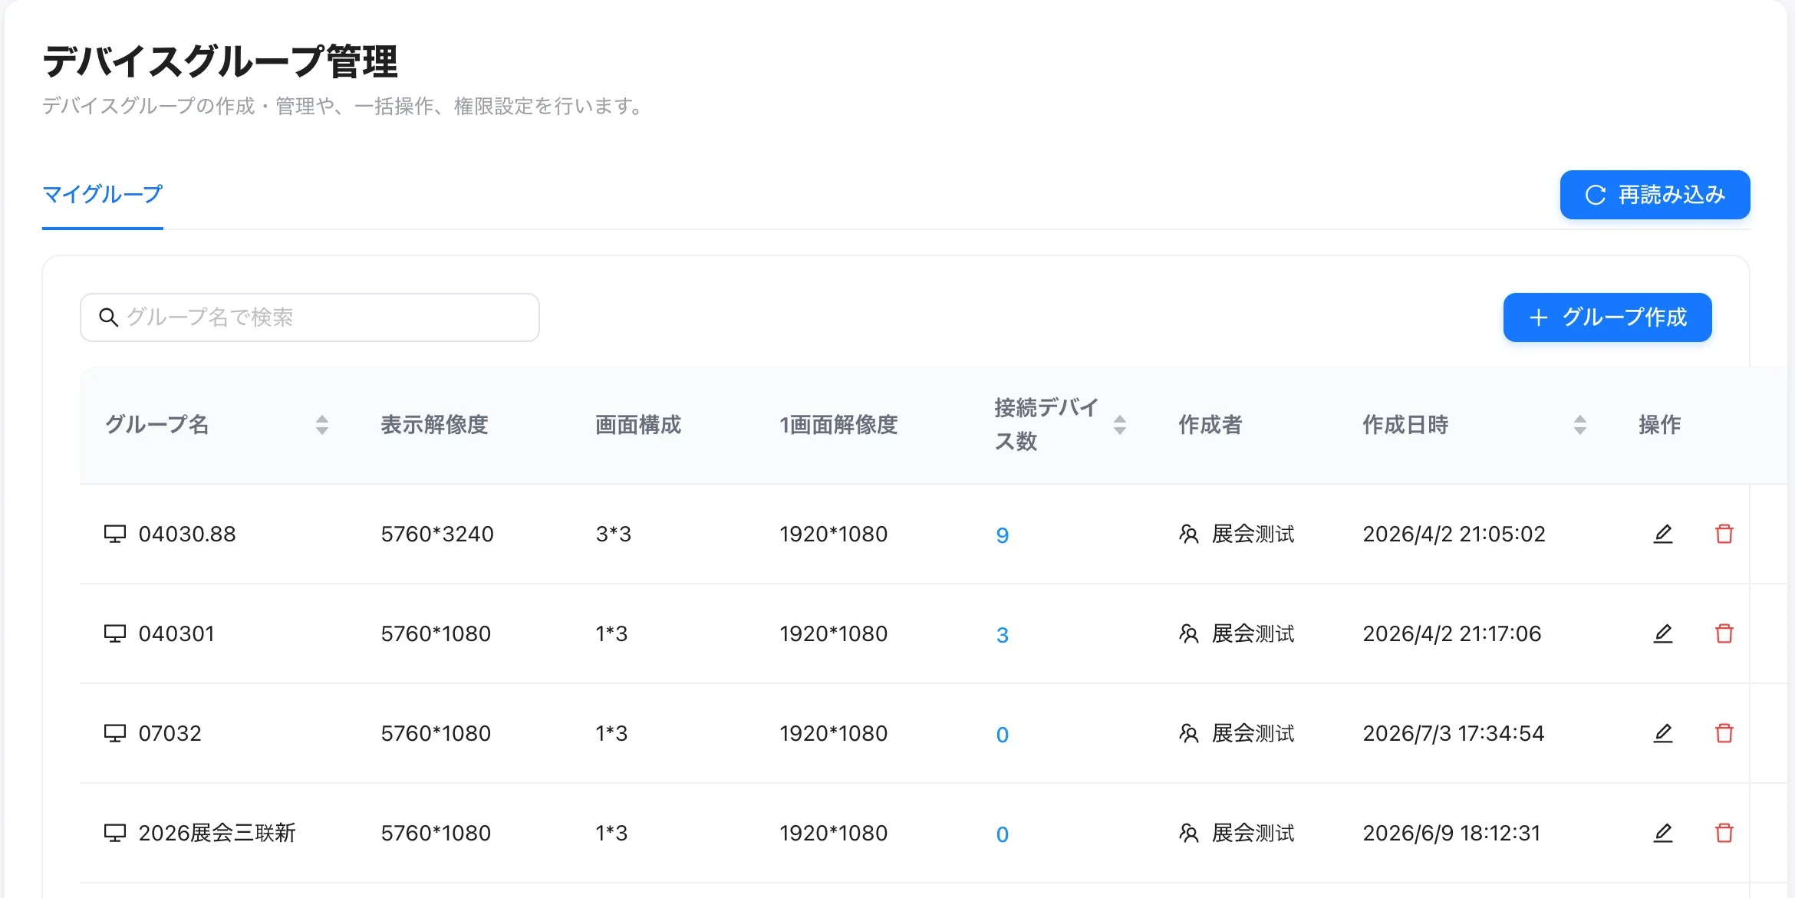
Task: Sort table by グループ名 column
Action: (322, 425)
